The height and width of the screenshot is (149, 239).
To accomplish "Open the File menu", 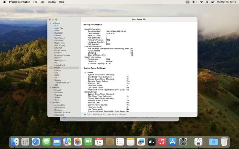I will click(x=35, y=2).
